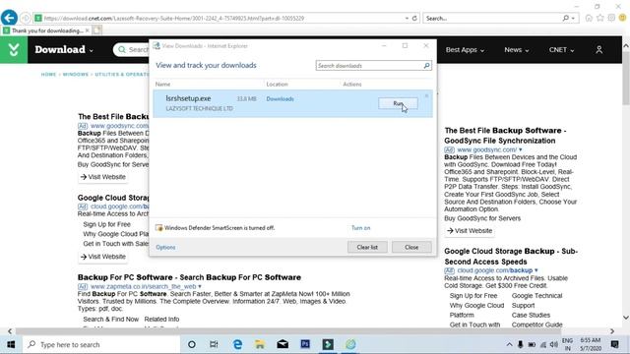Click Clear list button

click(x=367, y=247)
